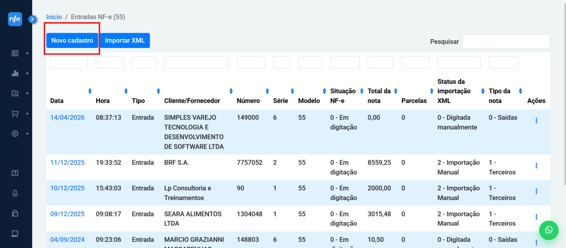
Task: Click the Importar XML button
Action: 125,40
